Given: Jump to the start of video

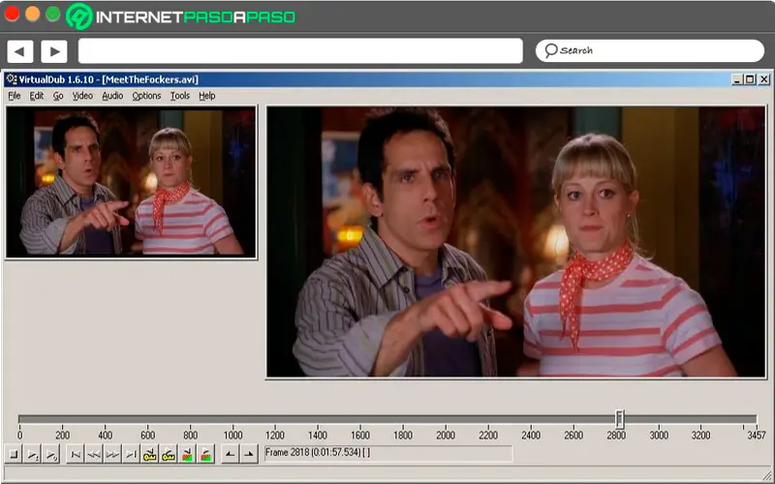Looking at the screenshot, I should point(76,454).
